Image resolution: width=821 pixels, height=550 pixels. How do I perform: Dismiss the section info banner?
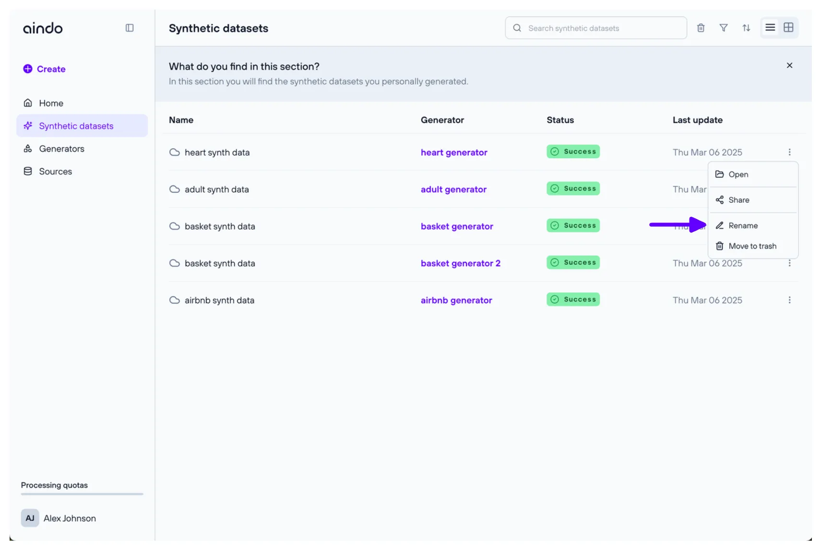pos(789,65)
